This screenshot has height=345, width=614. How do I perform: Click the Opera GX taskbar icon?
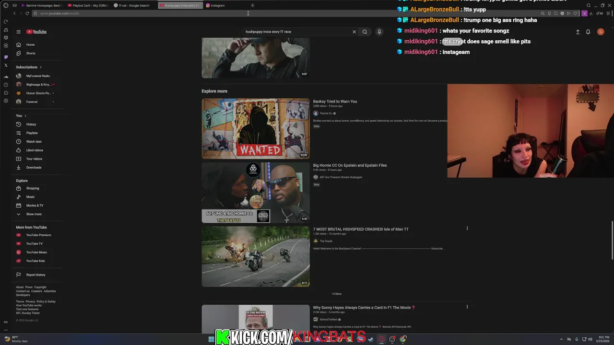click(382, 339)
